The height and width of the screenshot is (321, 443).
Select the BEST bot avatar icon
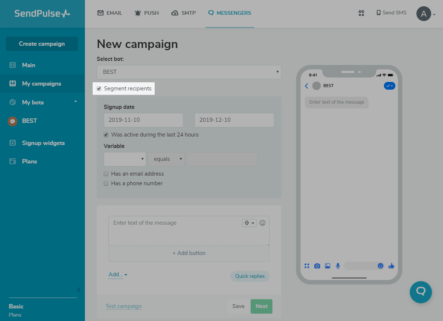13,121
